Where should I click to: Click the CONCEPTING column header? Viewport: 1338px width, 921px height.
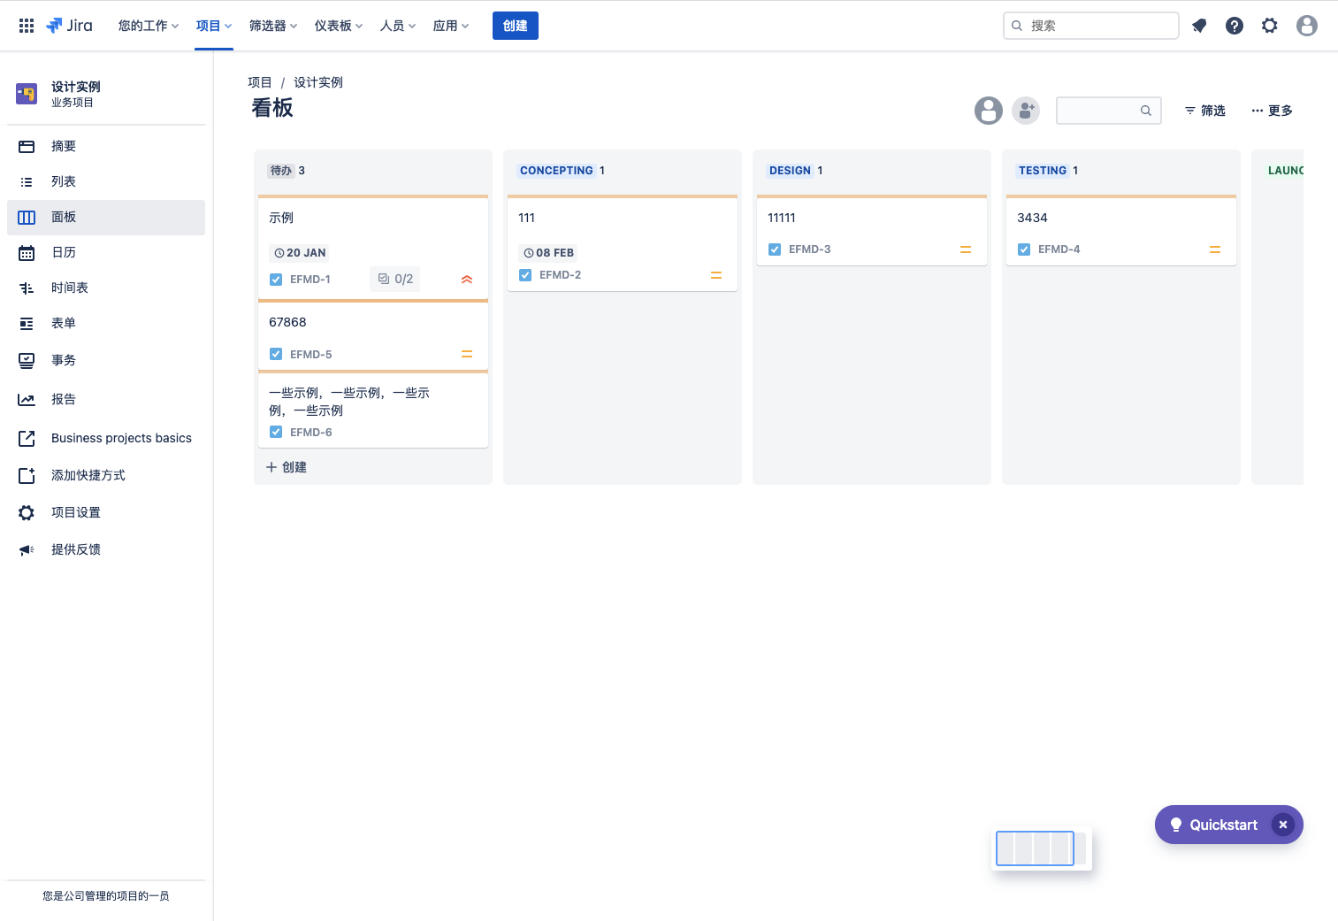click(x=556, y=171)
